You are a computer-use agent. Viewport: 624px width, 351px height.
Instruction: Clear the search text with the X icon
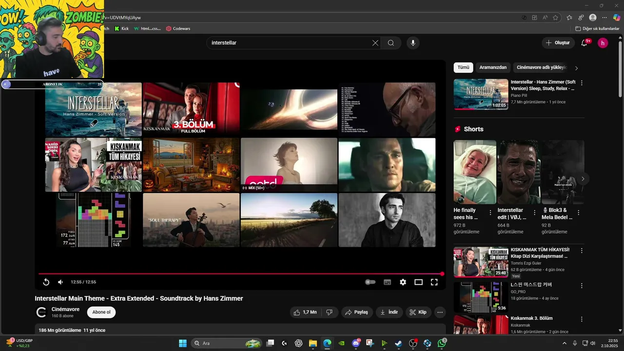[x=375, y=43]
